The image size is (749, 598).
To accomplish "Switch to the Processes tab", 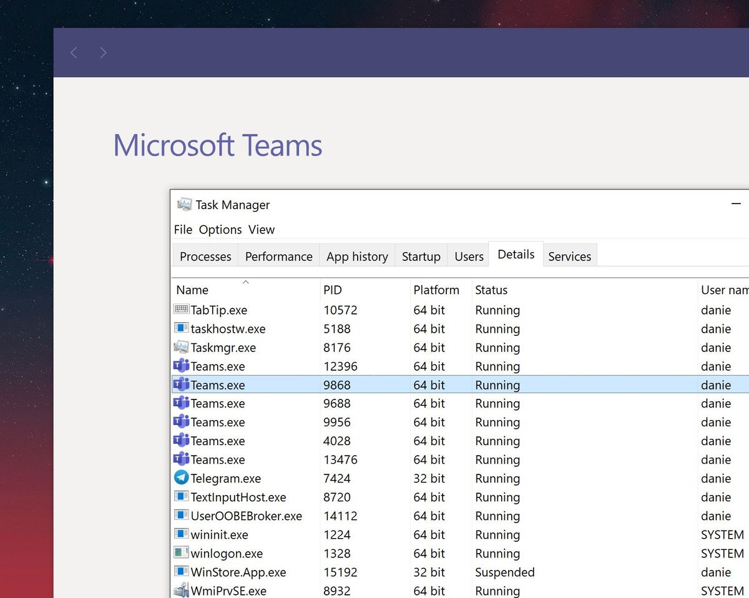I will pyautogui.click(x=205, y=256).
